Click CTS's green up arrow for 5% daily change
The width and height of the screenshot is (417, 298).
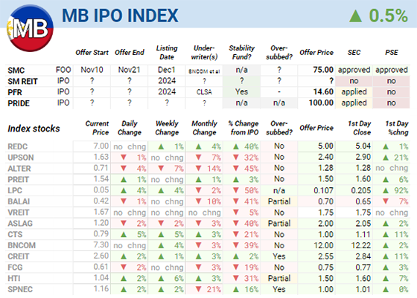click(x=124, y=235)
